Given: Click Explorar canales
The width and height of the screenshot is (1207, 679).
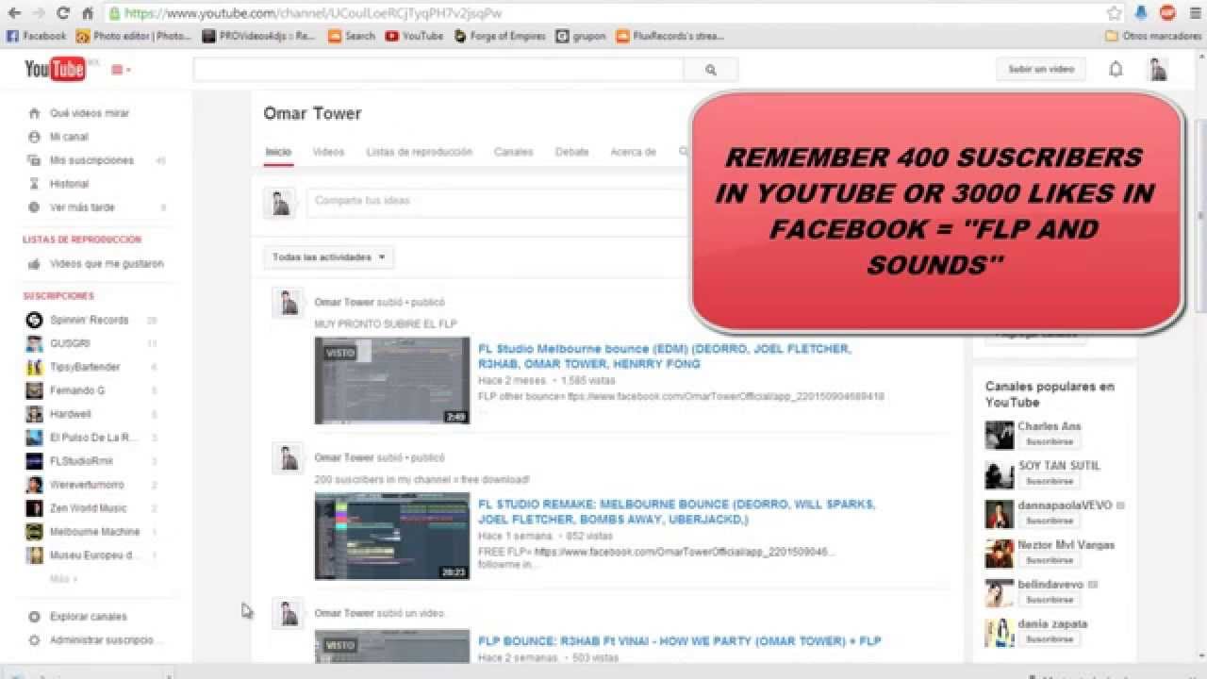Looking at the screenshot, I should [x=88, y=617].
